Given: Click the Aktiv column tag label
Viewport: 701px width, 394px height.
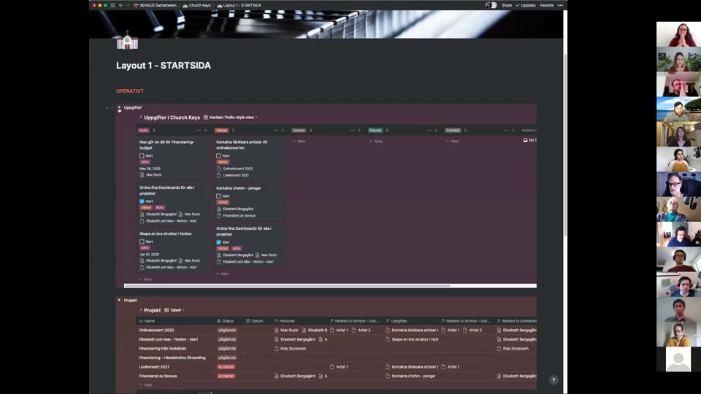Looking at the screenshot, I should click(x=144, y=131).
